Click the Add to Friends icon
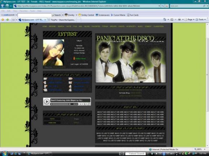Screen dimensions: 209x156 point(45,82)
